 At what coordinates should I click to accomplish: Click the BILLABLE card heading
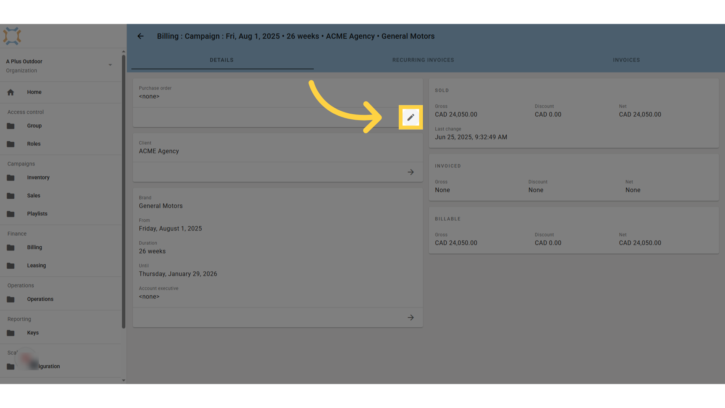coord(448,219)
